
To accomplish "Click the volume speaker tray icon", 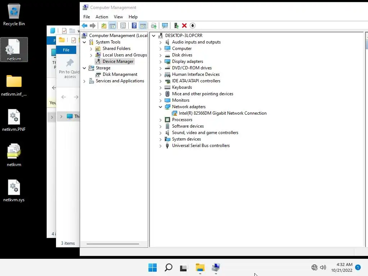I will coord(323,267).
